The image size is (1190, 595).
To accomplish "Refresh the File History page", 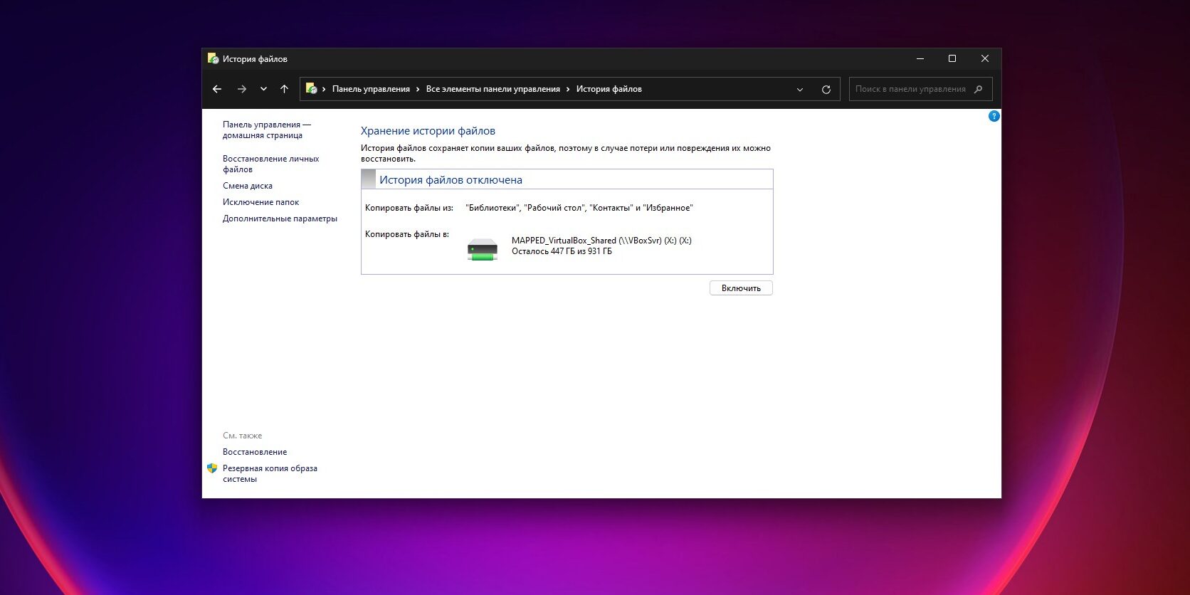I will pyautogui.click(x=826, y=90).
